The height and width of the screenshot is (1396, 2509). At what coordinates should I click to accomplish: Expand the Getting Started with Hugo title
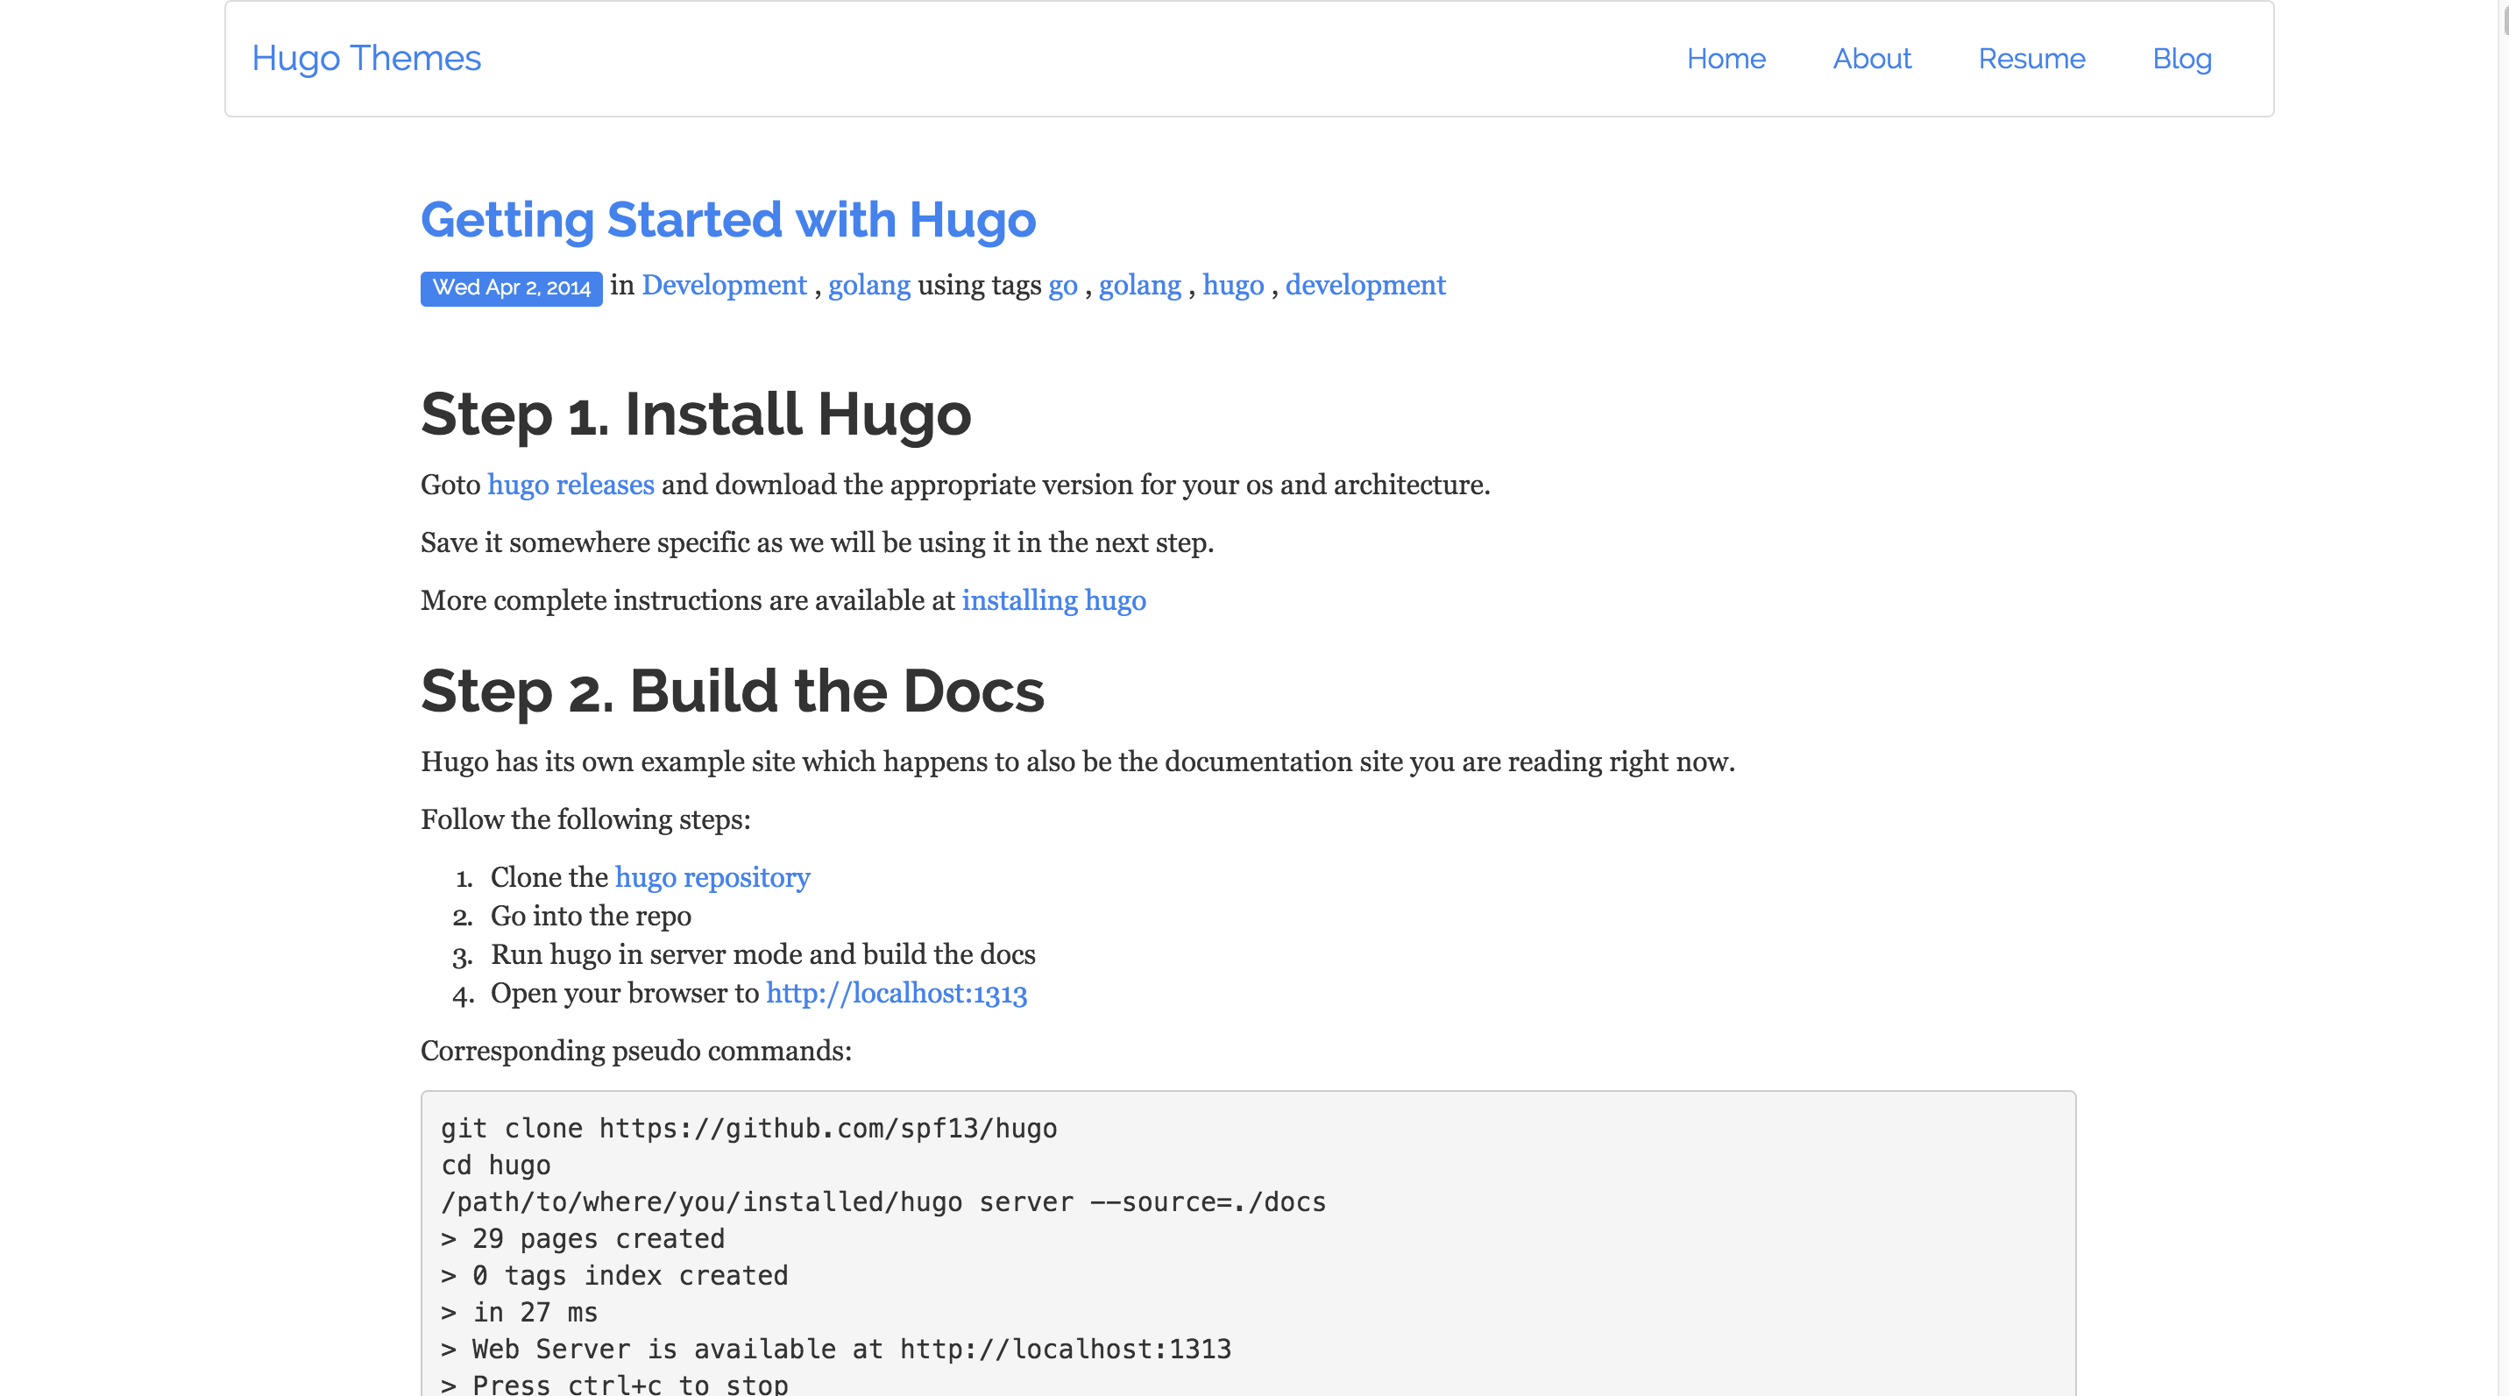click(x=728, y=220)
